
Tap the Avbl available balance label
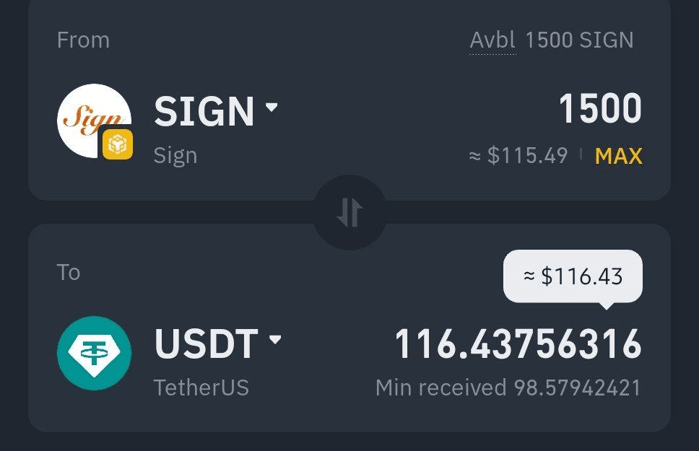[x=492, y=40]
